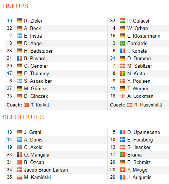This screenshot has height=184, width=169.
Task: Select substitute Jacob Bruun Larsen
Action: point(46,170)
